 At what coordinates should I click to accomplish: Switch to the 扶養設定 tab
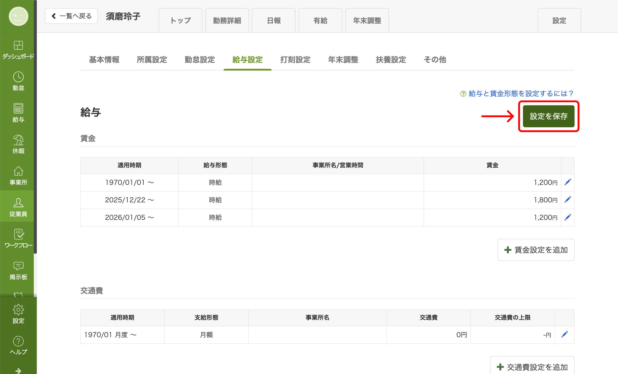(x=391, y=60)
